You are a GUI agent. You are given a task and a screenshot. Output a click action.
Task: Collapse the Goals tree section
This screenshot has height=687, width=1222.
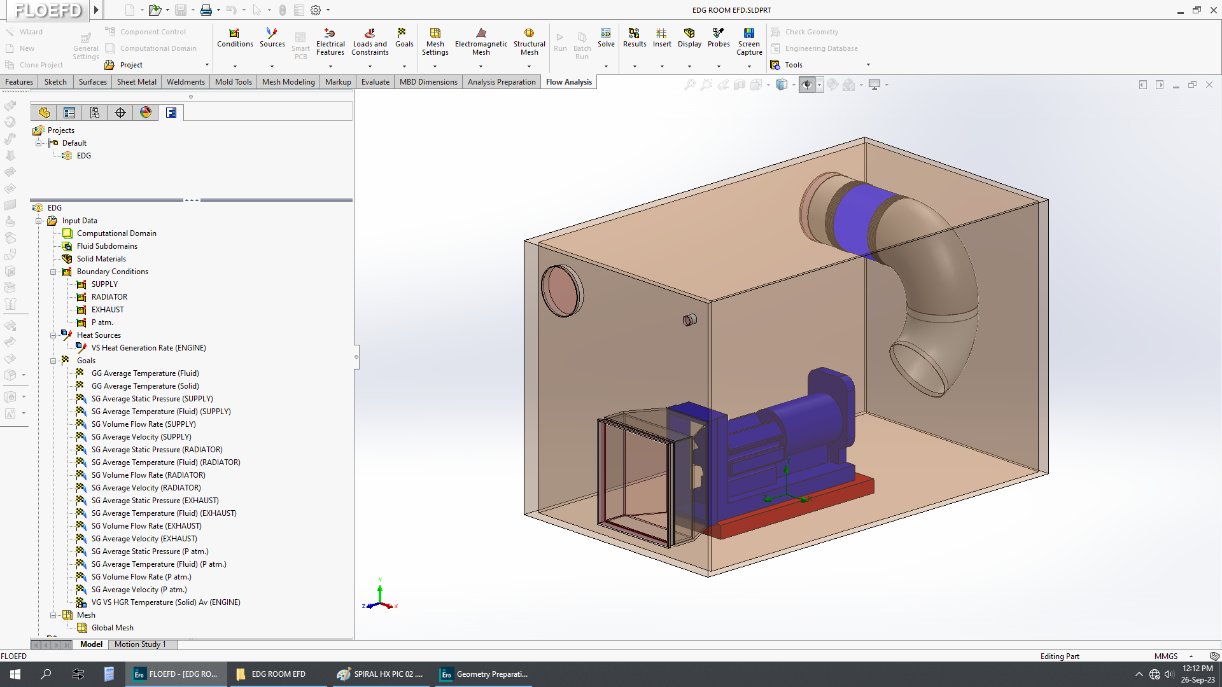(x=53, y=360)
